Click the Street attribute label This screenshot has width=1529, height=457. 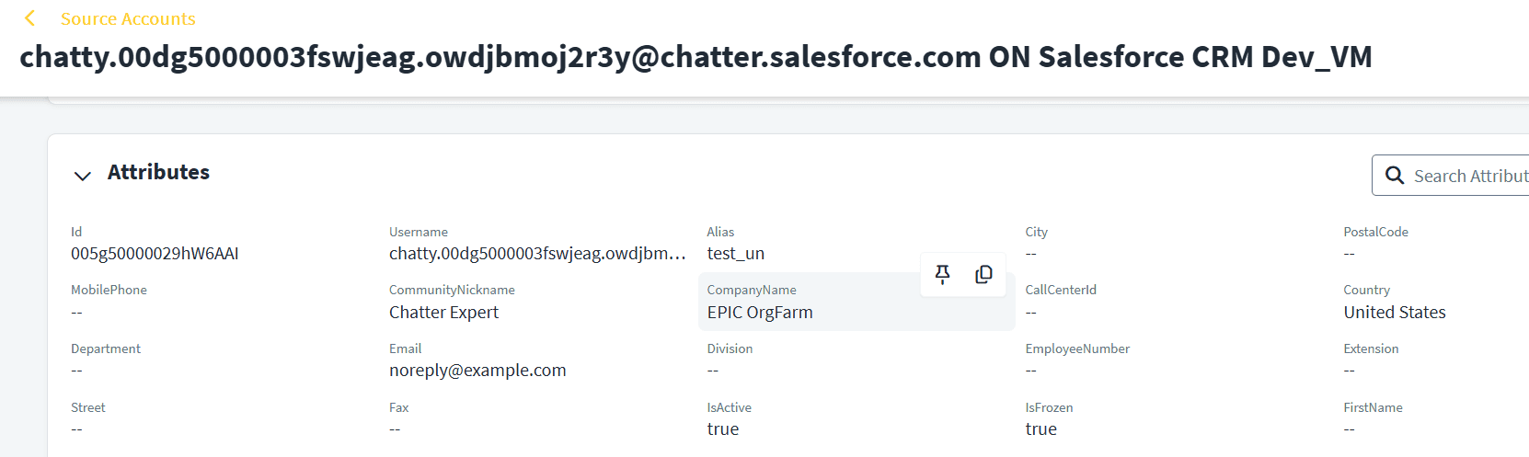[88, 407]
